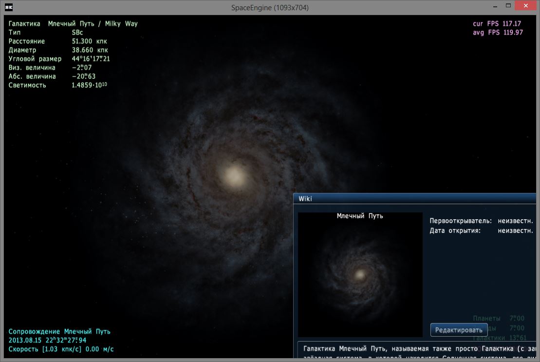Click 'Дата открытия:' label in Wiki panel
The height and width of the screenshot is (362, 540).
455,230
